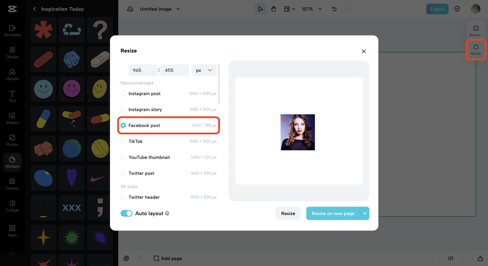Pick the semicolon sticker

pyautogui.click(x=100, y=208)
